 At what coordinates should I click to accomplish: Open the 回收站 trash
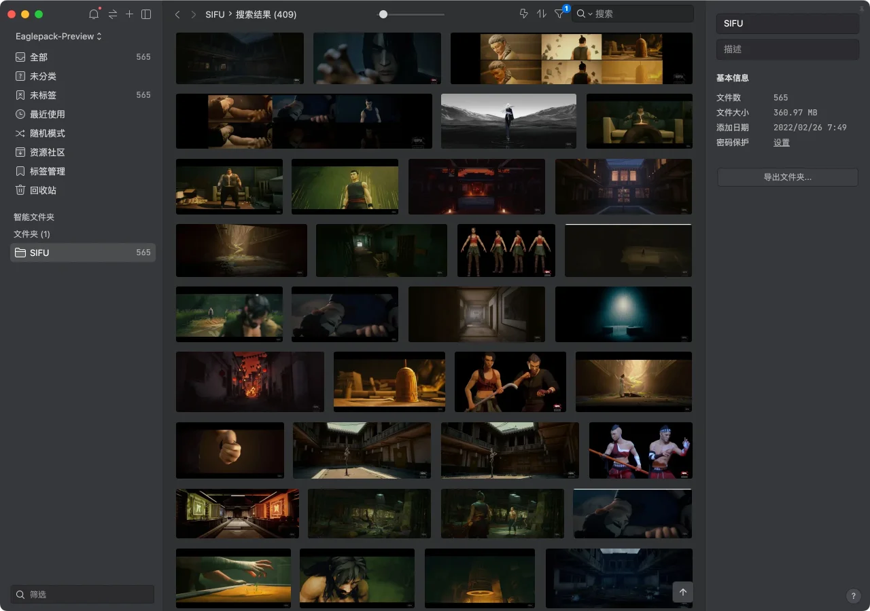click(x=43, y=190)
